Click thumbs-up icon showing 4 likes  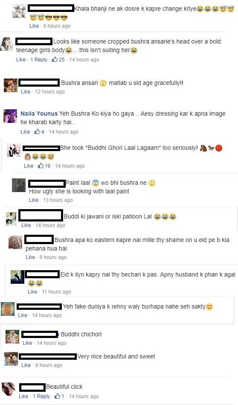(x=38, y=131)
